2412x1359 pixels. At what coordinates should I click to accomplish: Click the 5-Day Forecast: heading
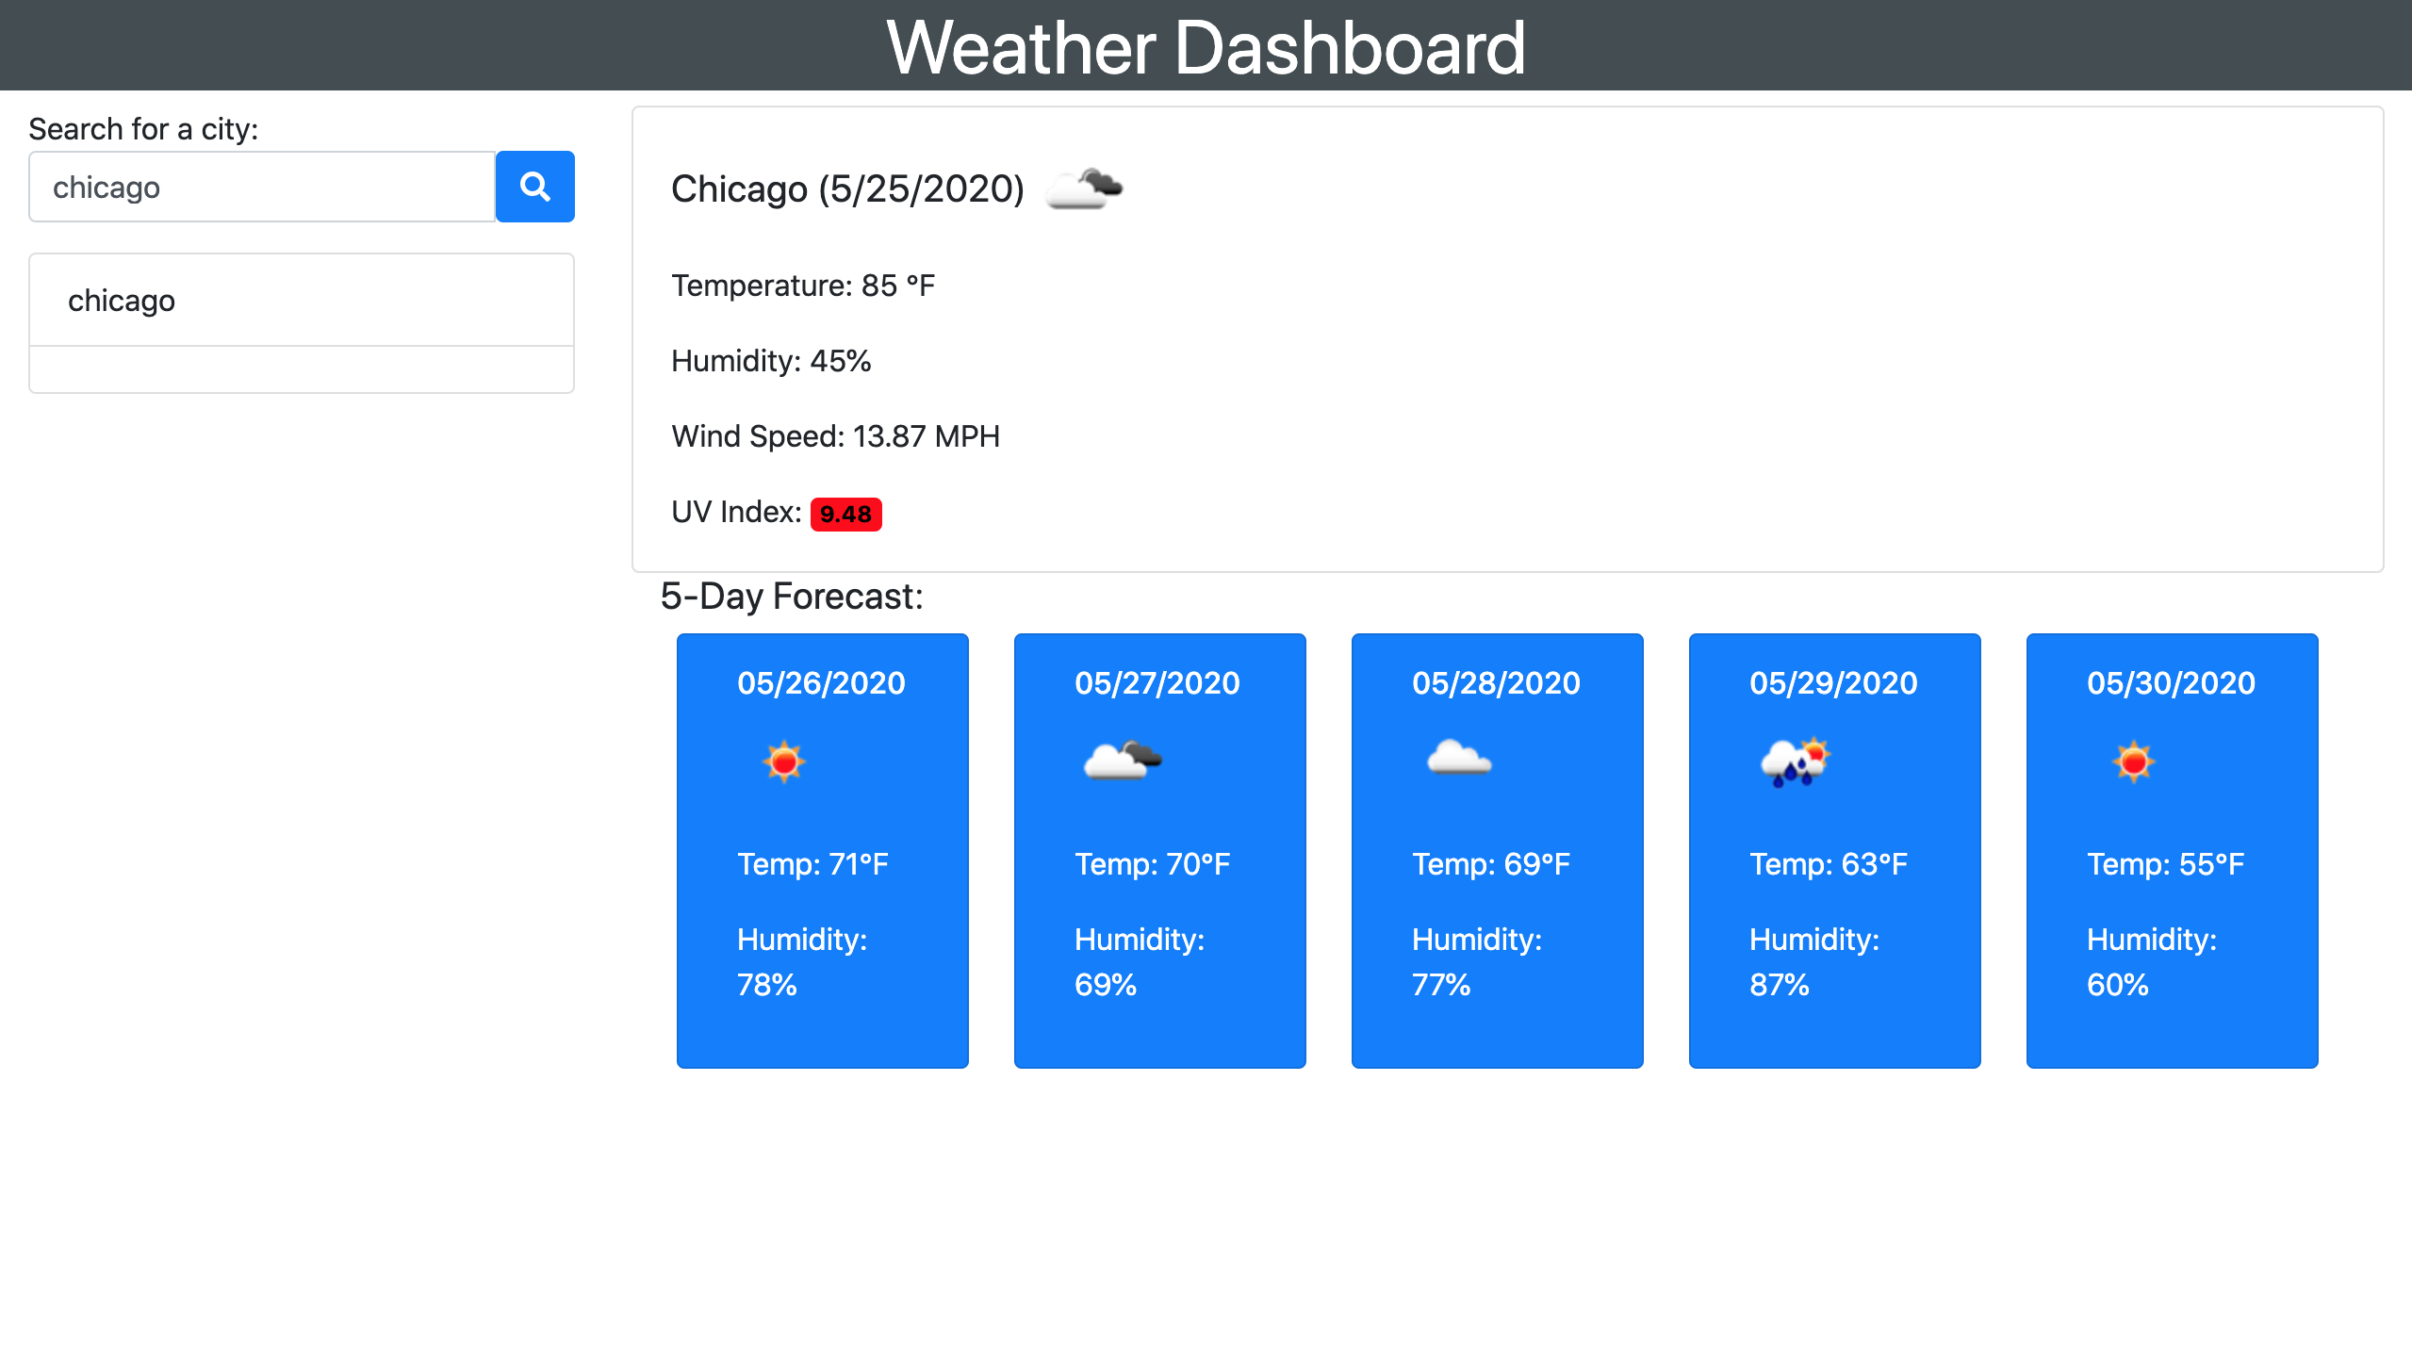(792, 596)
